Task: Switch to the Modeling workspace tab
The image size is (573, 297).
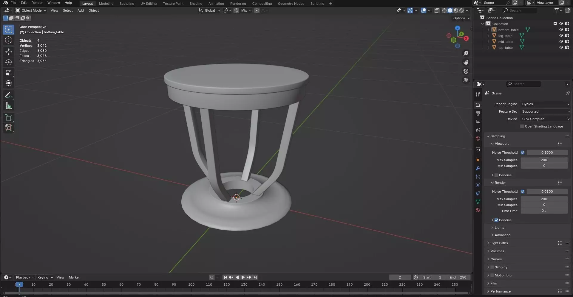Action: click(106, 4)
